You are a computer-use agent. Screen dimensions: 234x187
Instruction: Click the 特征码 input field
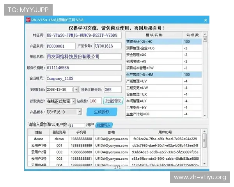point(84,35)
